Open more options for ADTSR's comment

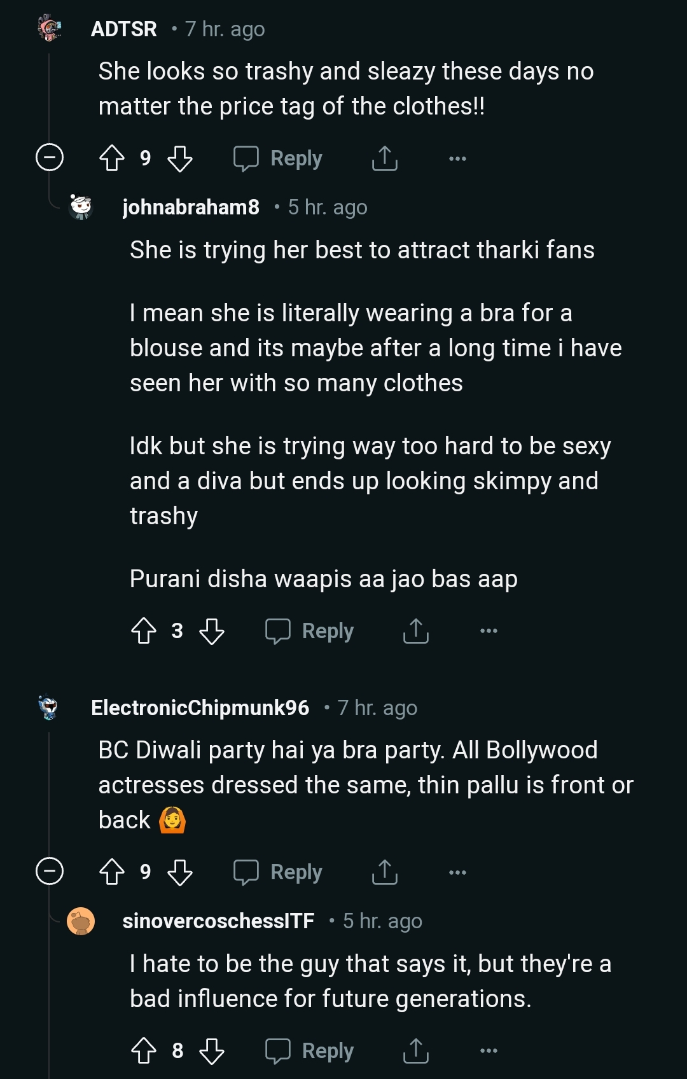click(457, 158)
